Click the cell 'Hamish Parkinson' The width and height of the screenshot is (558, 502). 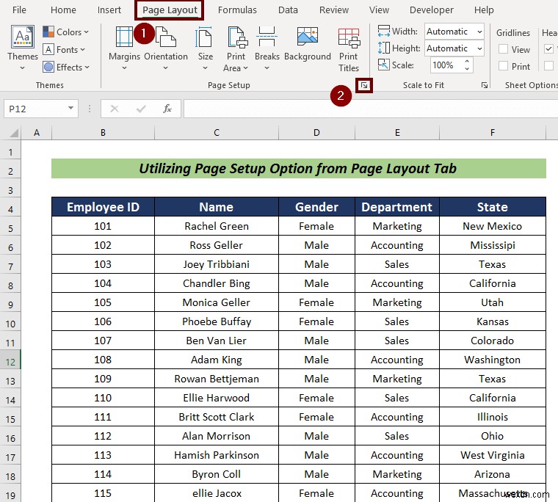point(217,455)
